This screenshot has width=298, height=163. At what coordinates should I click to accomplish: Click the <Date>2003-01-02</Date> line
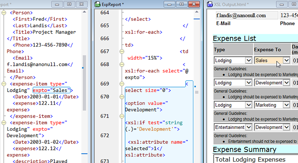[x=46, y=142]
